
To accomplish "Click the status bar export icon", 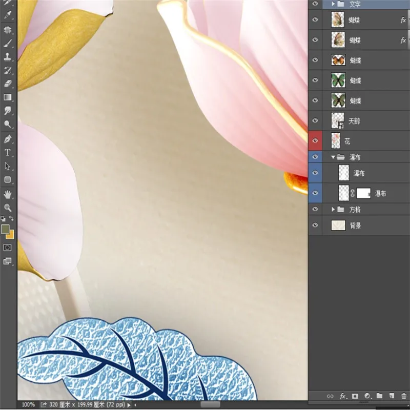I will point(44,405).
